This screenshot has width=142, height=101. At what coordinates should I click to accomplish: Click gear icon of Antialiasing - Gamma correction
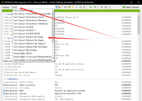click(x=4, y=85)
